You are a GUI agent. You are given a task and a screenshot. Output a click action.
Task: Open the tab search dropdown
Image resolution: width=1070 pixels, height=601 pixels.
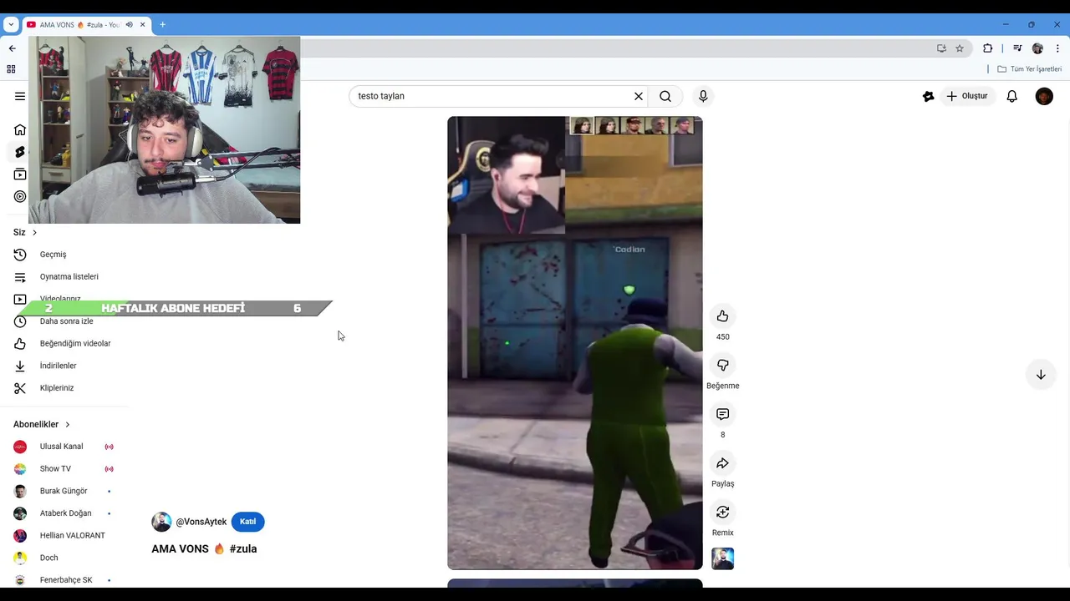coord(11,25)
